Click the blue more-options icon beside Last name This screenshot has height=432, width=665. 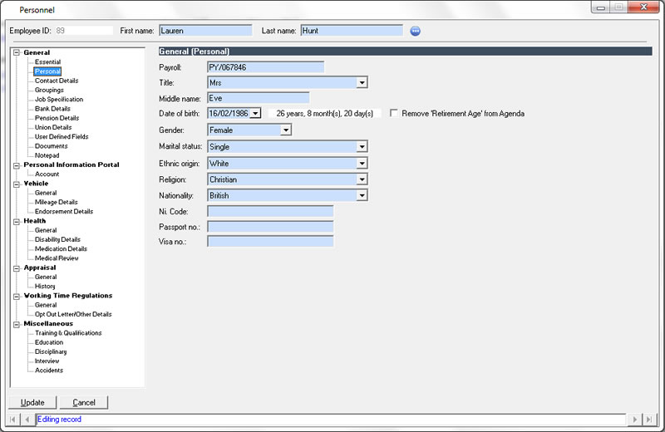[416, 31]
